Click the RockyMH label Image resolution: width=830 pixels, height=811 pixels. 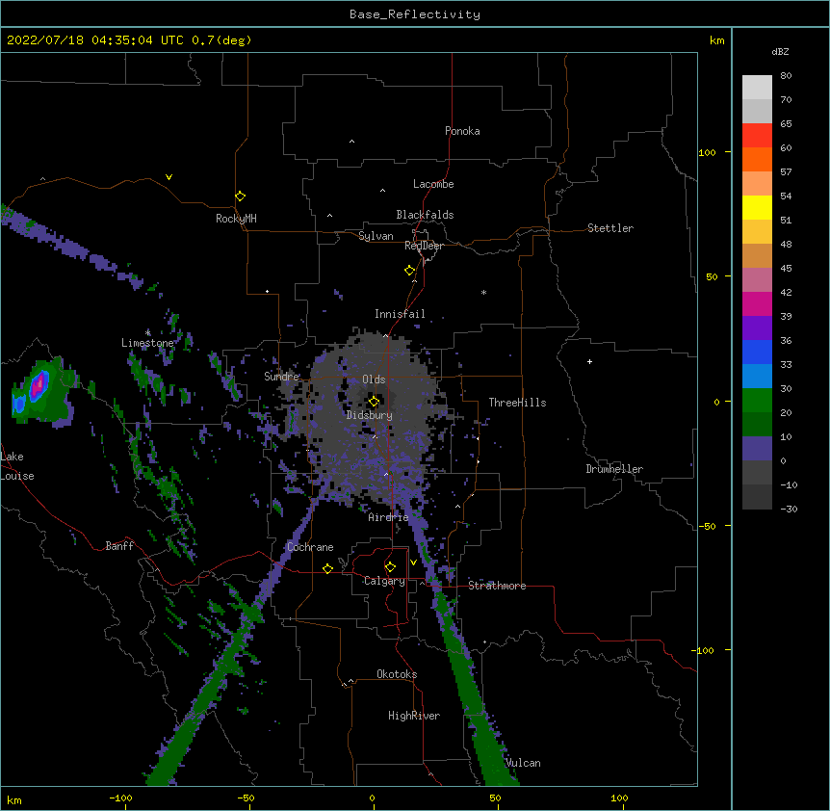(236, 219)
